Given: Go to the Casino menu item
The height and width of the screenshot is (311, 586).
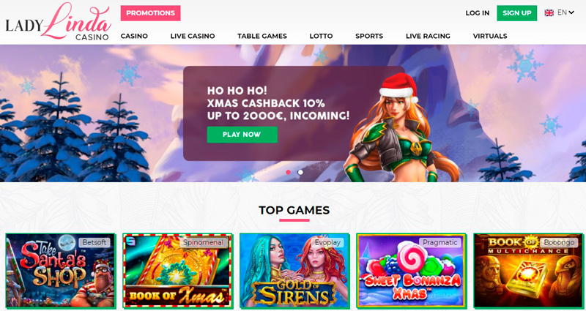Looking at the screenshot, I should click(134, 36).
